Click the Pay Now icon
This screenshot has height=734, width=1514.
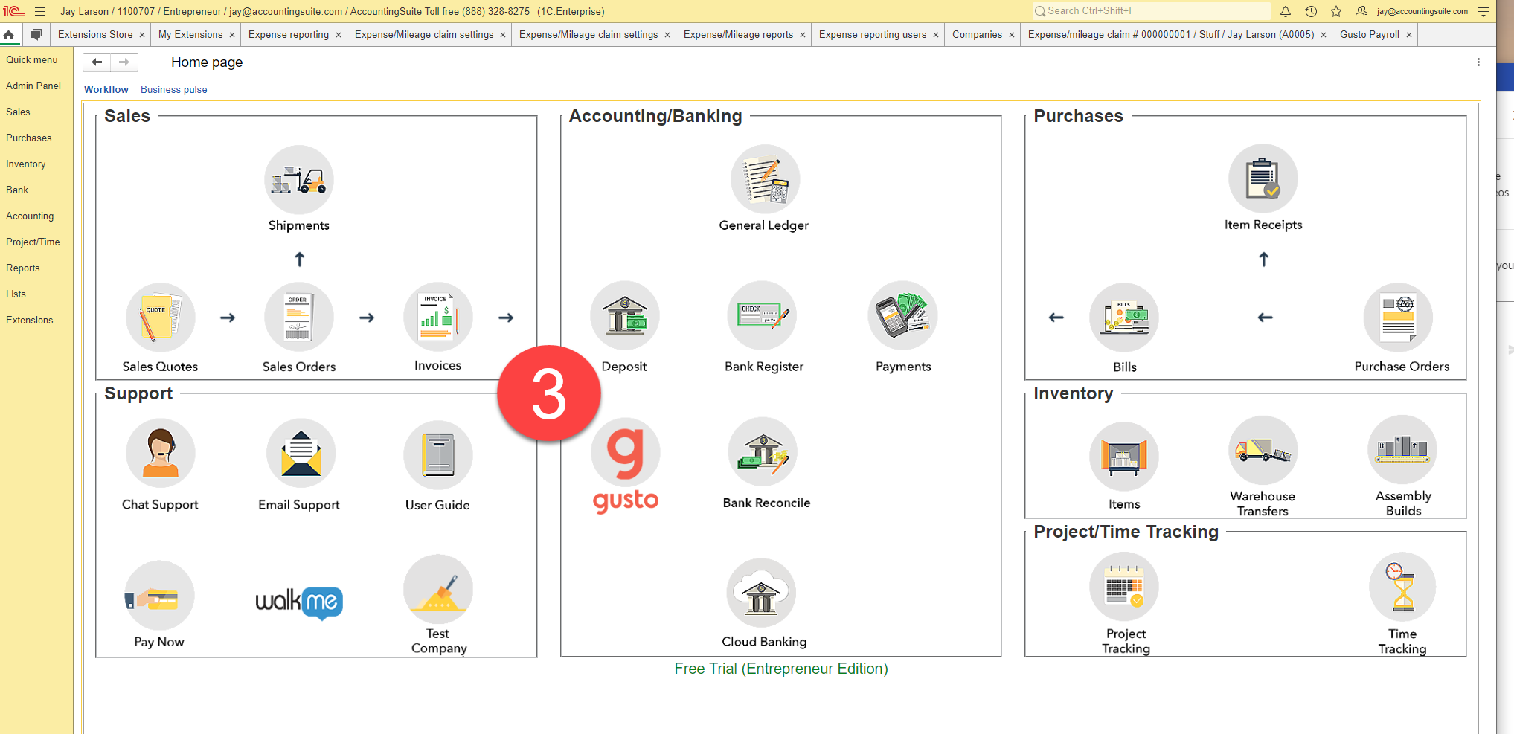tap(159, 595)
